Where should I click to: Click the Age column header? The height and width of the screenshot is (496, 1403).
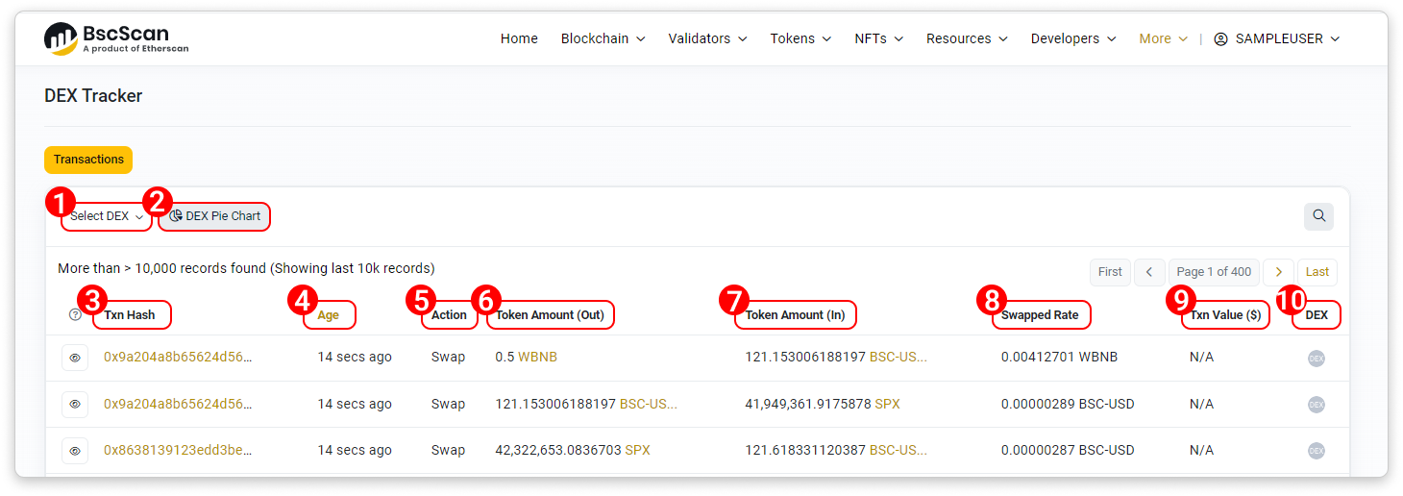point(328,315)
